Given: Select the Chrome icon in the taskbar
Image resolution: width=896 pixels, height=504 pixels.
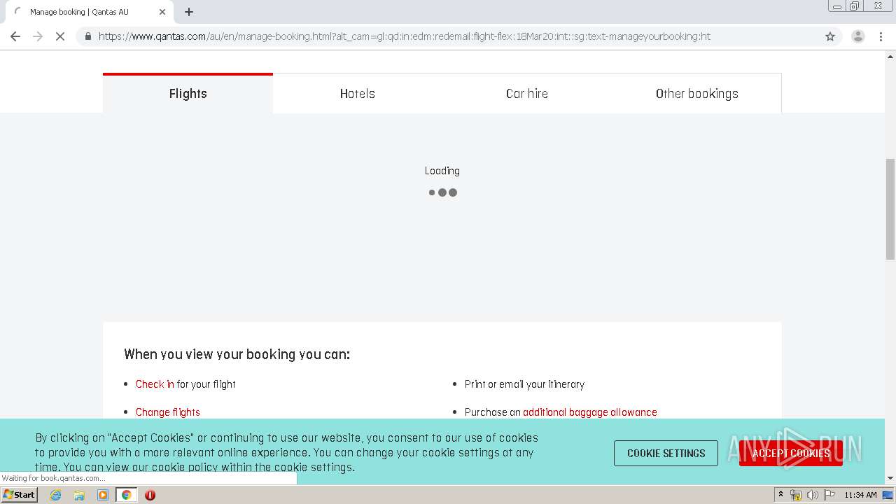Looking at the screenshot, I should pyautogui.click(x=126, y=495).
